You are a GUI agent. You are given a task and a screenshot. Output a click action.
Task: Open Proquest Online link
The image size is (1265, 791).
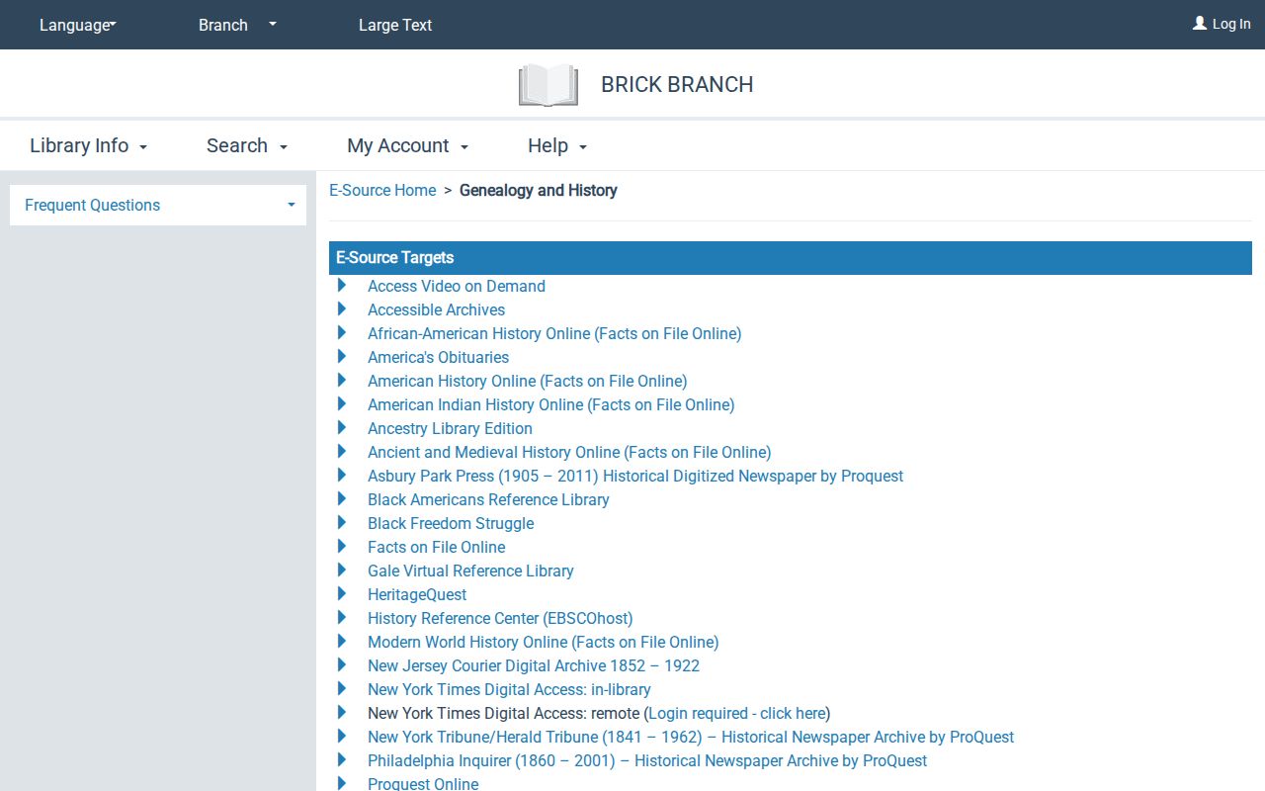(x=423, y=783)
